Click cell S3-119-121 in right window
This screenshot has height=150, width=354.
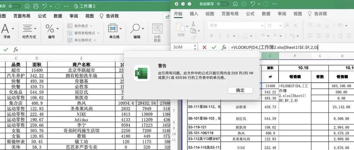coord(204,127)
